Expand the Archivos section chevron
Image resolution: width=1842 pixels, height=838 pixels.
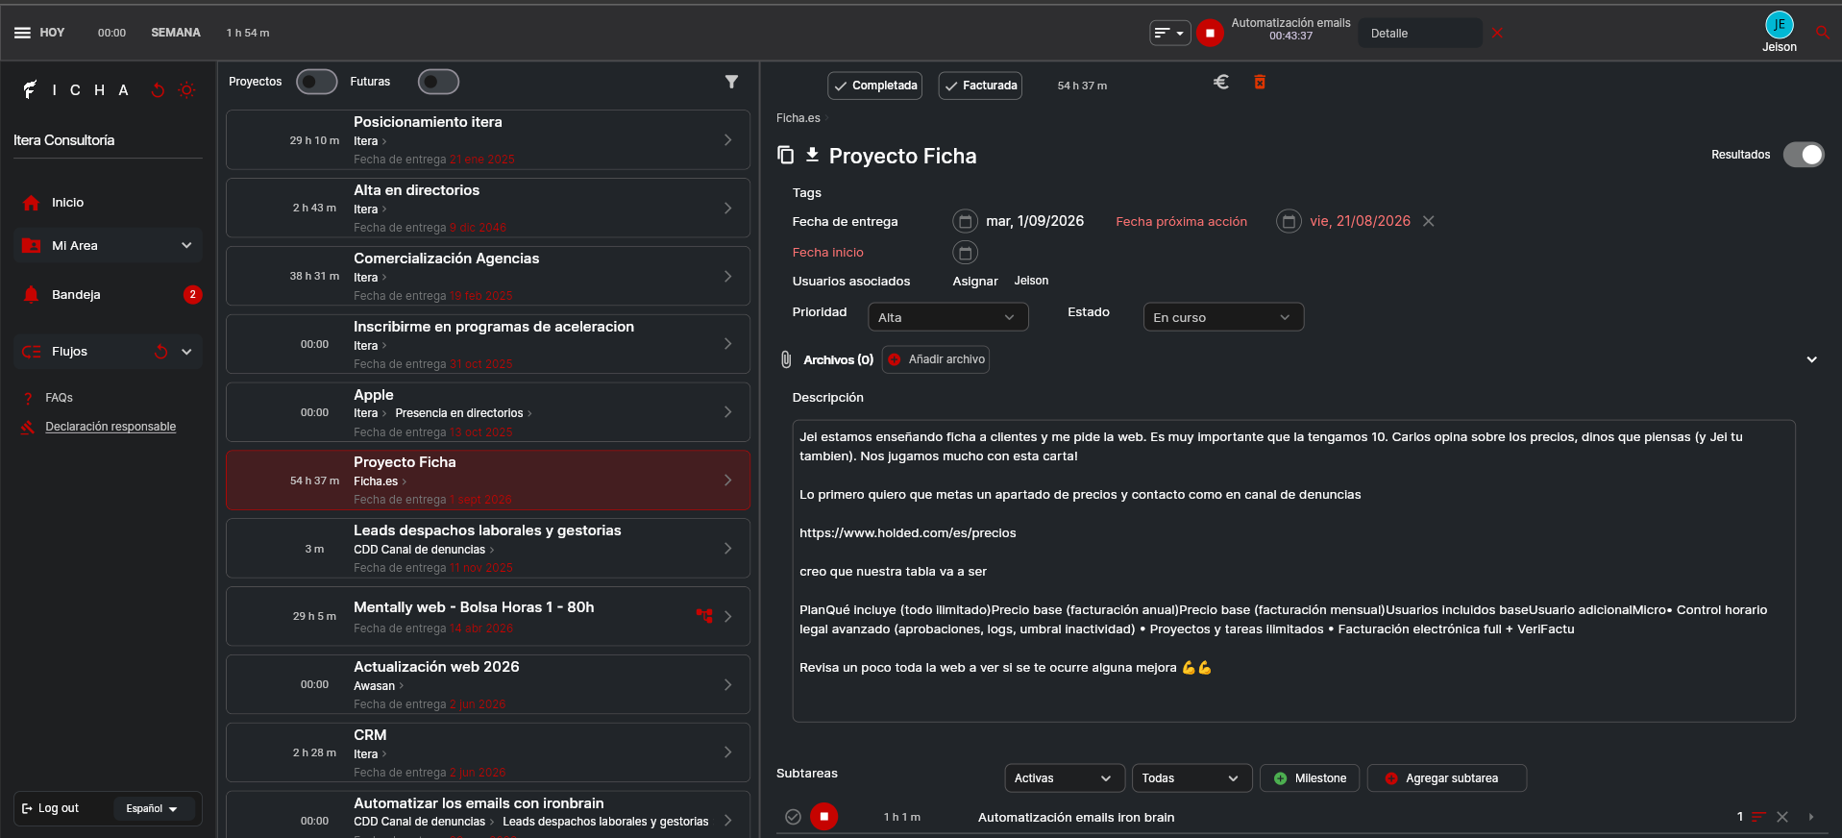coord(1811,359)
